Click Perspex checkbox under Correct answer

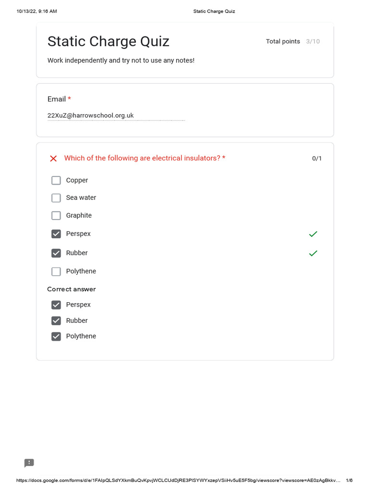(56, 305)
